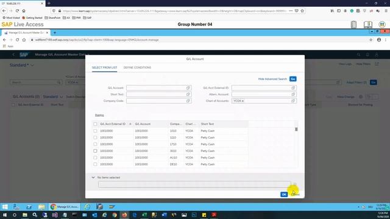
Task: Open inner Chrome three-dot menu
Action: pyautogui.click(x=386, y=40)
